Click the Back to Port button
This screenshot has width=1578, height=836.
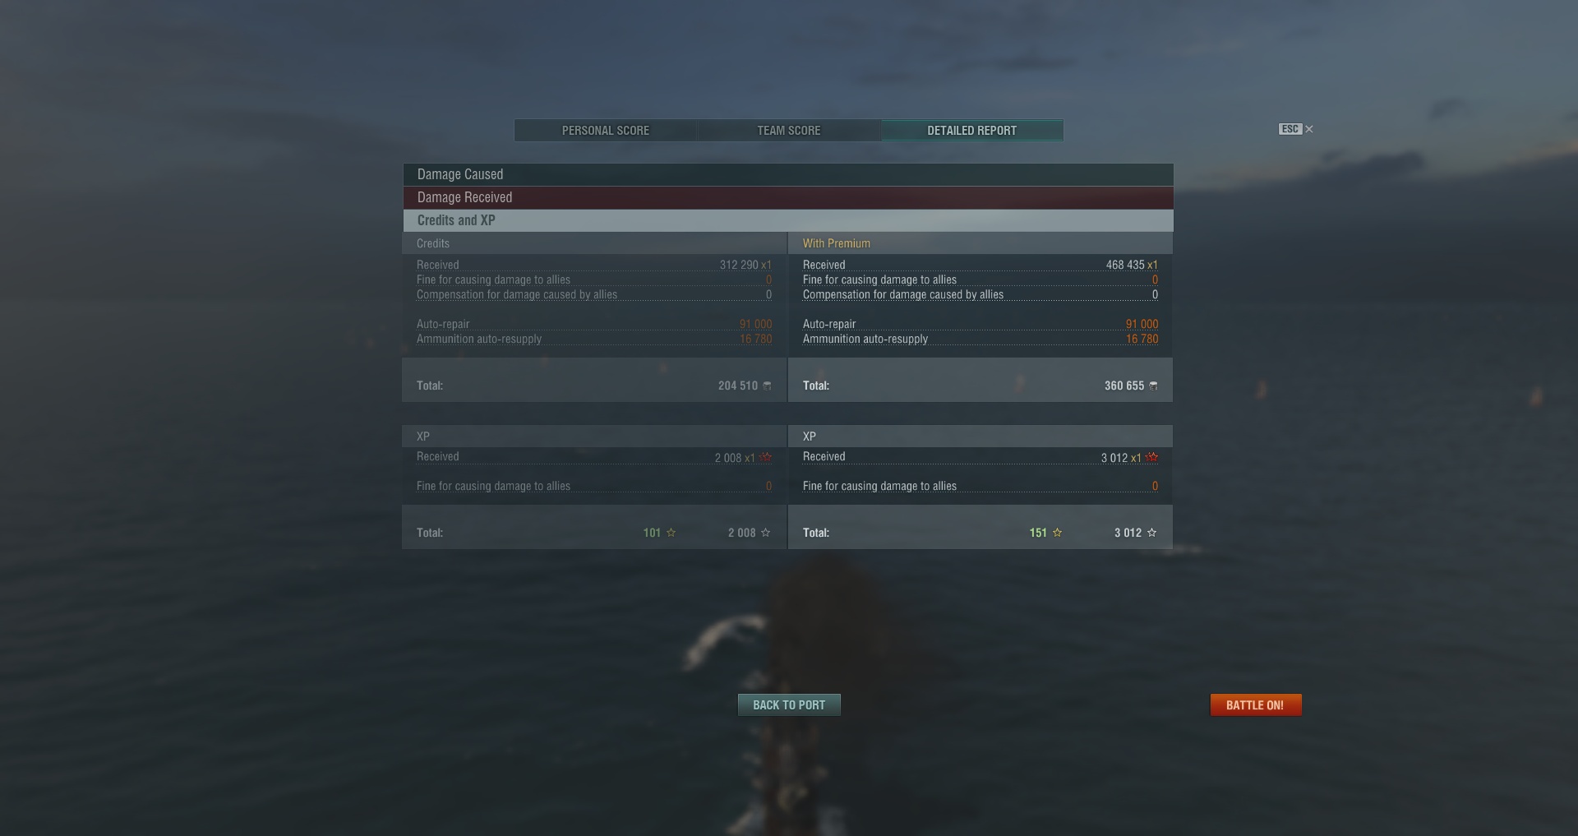(x=789, y=705)
